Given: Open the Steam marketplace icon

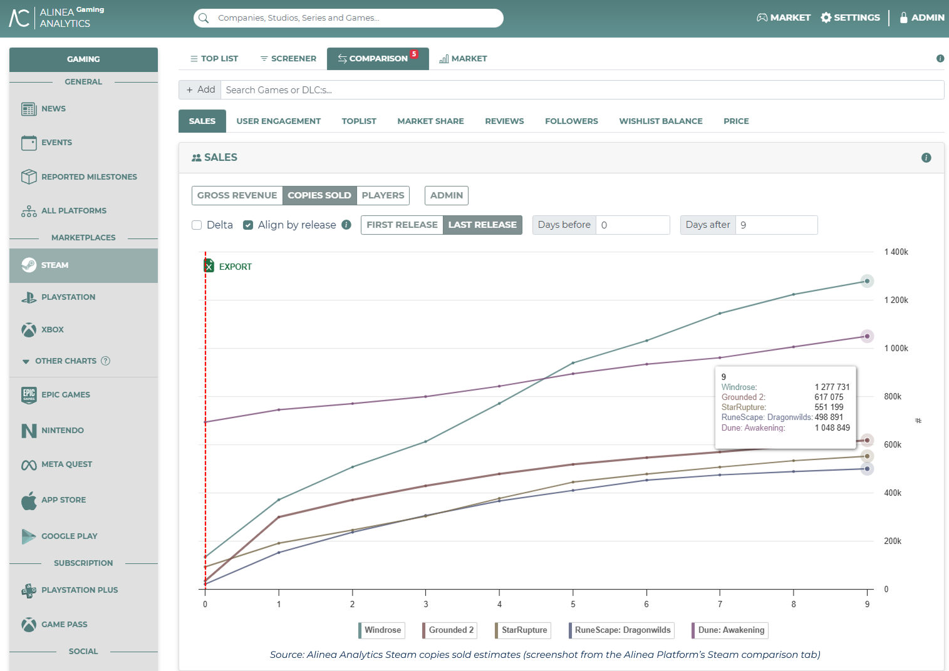Looking at the screenshot, I should point(29,265).
